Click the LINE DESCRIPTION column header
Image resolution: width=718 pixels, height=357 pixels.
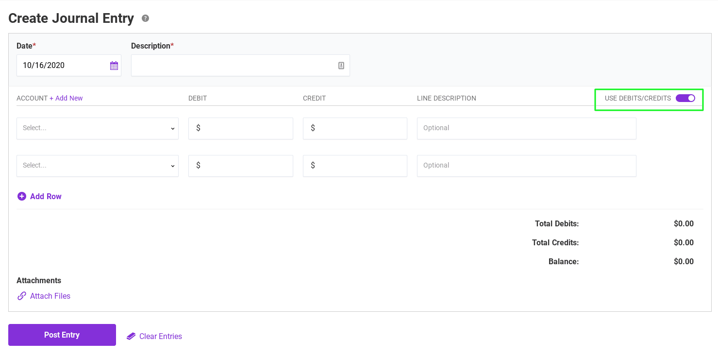[447, 98]
